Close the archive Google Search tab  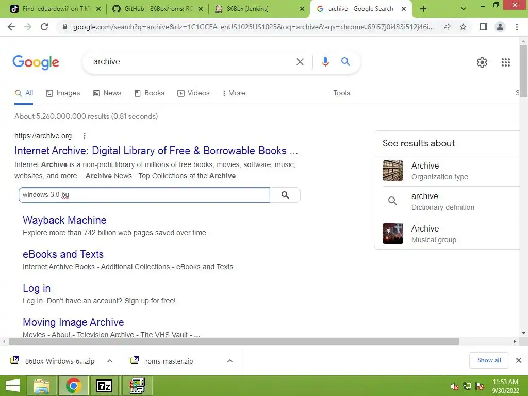[x=403, y=9]
